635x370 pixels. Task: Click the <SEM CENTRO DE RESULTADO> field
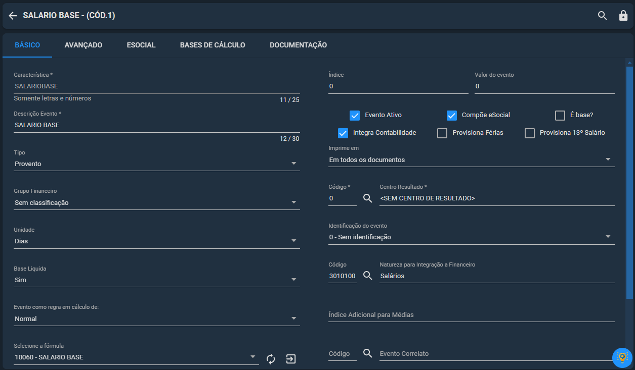click(497, 198)
